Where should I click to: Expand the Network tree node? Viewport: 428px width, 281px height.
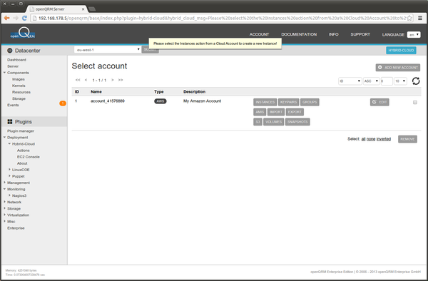5,202
